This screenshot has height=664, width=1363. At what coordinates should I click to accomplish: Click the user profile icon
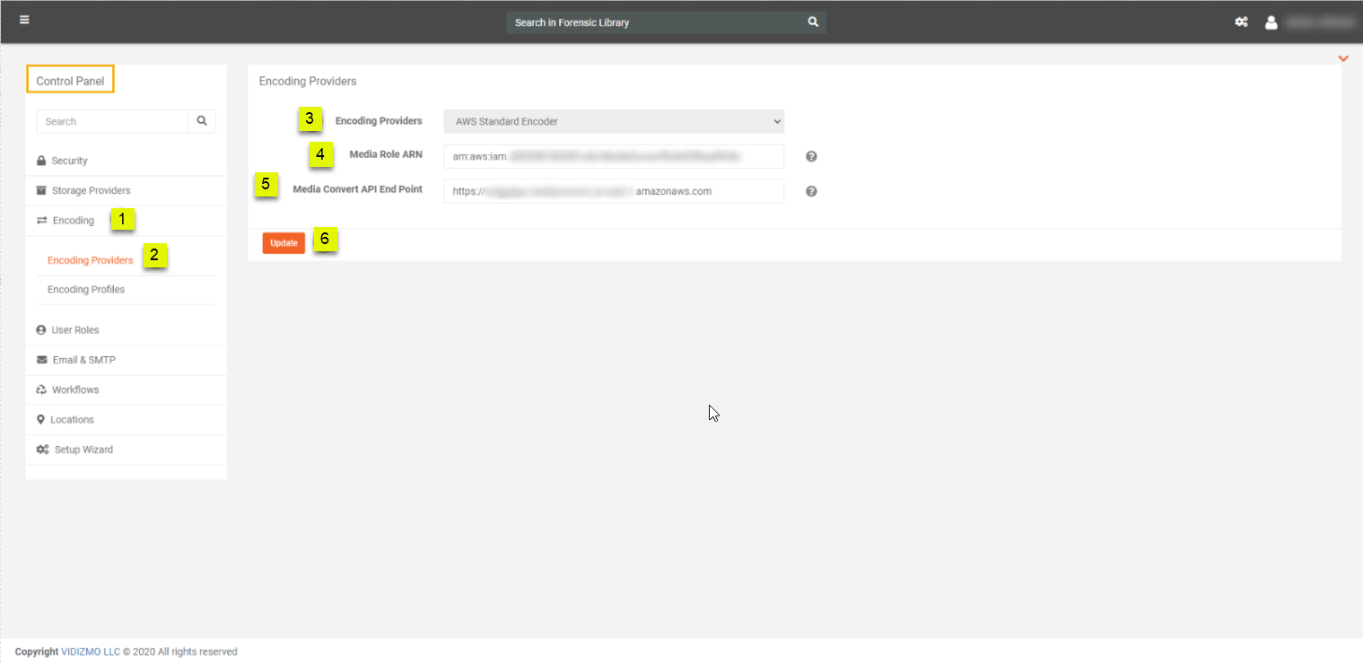[1271, 22]
